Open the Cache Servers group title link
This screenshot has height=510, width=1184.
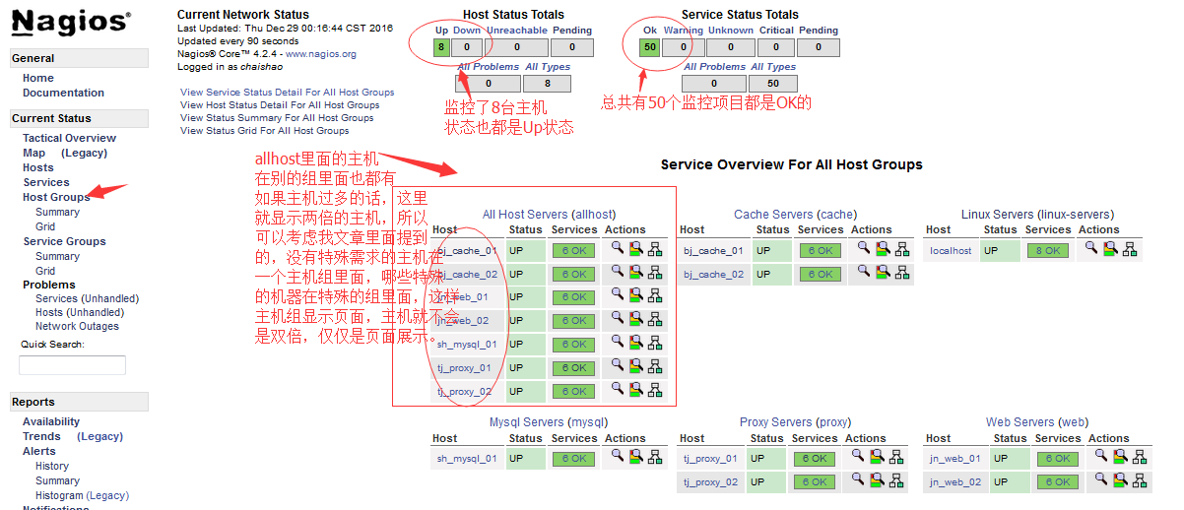tap(773, 214)
